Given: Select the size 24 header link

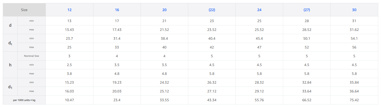Looking at the screenshot, I should (259, 10).
